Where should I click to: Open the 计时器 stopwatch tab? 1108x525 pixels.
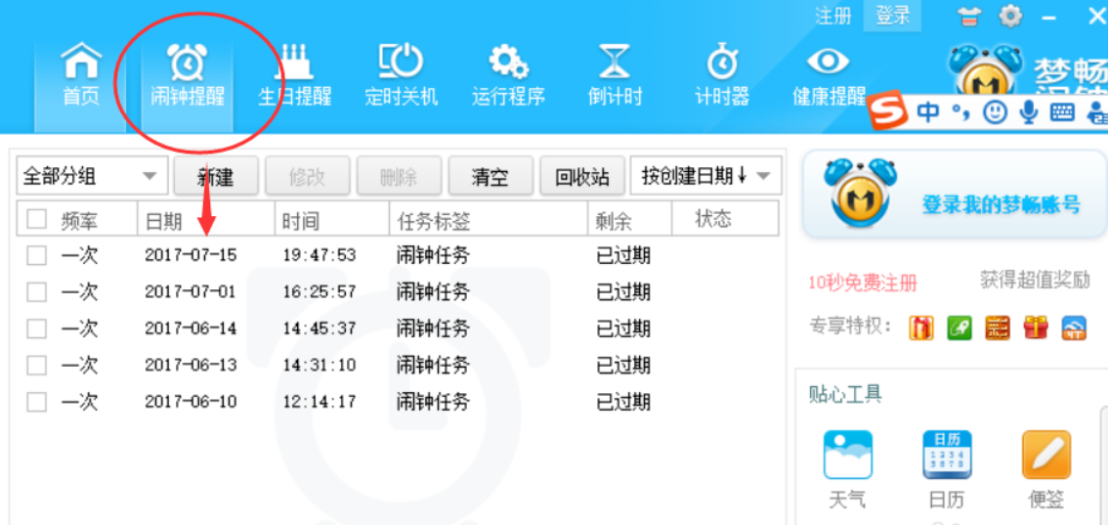click(721, 76)
